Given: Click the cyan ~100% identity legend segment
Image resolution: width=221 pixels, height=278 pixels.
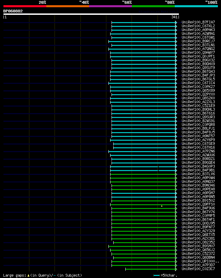Looking at the screenshot, I should pyautogui.click(x=196, y=6).
